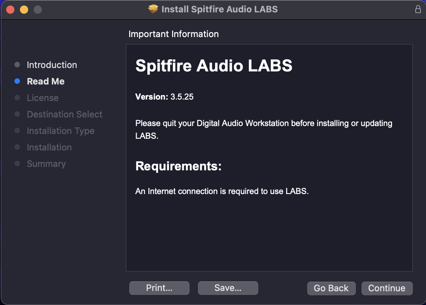Click the Internet connection requirement sentence
Image resolution: width=426 pixels, height=305 pixels.
222,191
